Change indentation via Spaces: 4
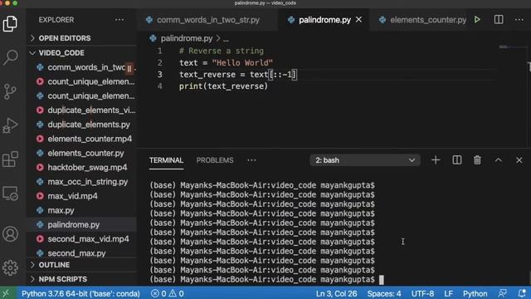Image resolution: width=531 pixels, height=299 pixels. (x=384, y=293)
